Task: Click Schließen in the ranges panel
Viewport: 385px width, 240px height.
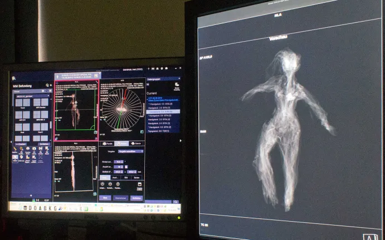Action: click(x=137, y=198)
